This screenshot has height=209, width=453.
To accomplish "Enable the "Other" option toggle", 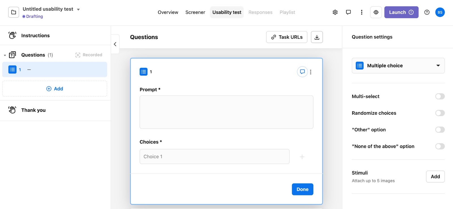I will pyautogui.click(x=440, y=130).
